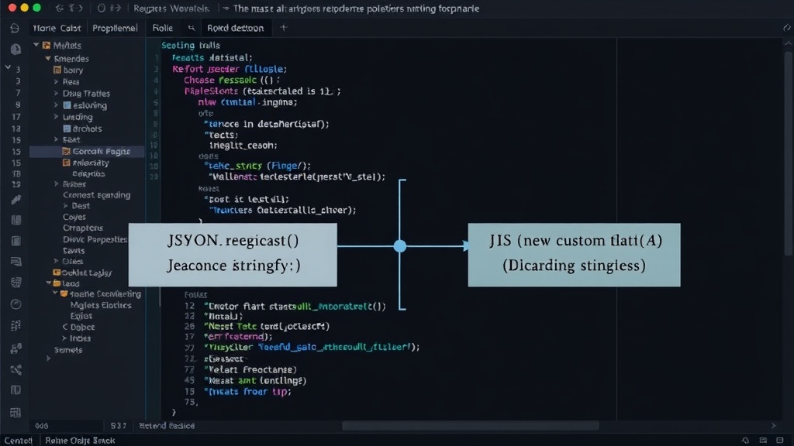Expand the Esat node
Viewport: 794px width, 446px height.
click(56, 139)
